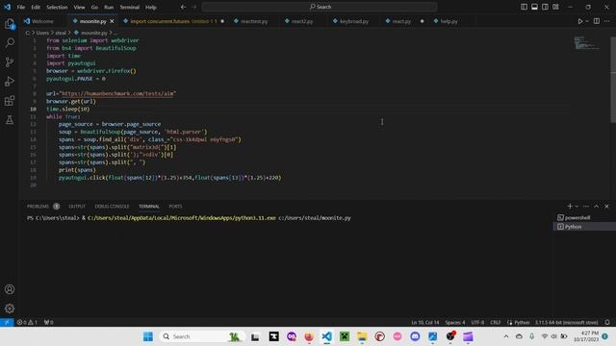Change line endings via CRLF

tap(496, 322)
